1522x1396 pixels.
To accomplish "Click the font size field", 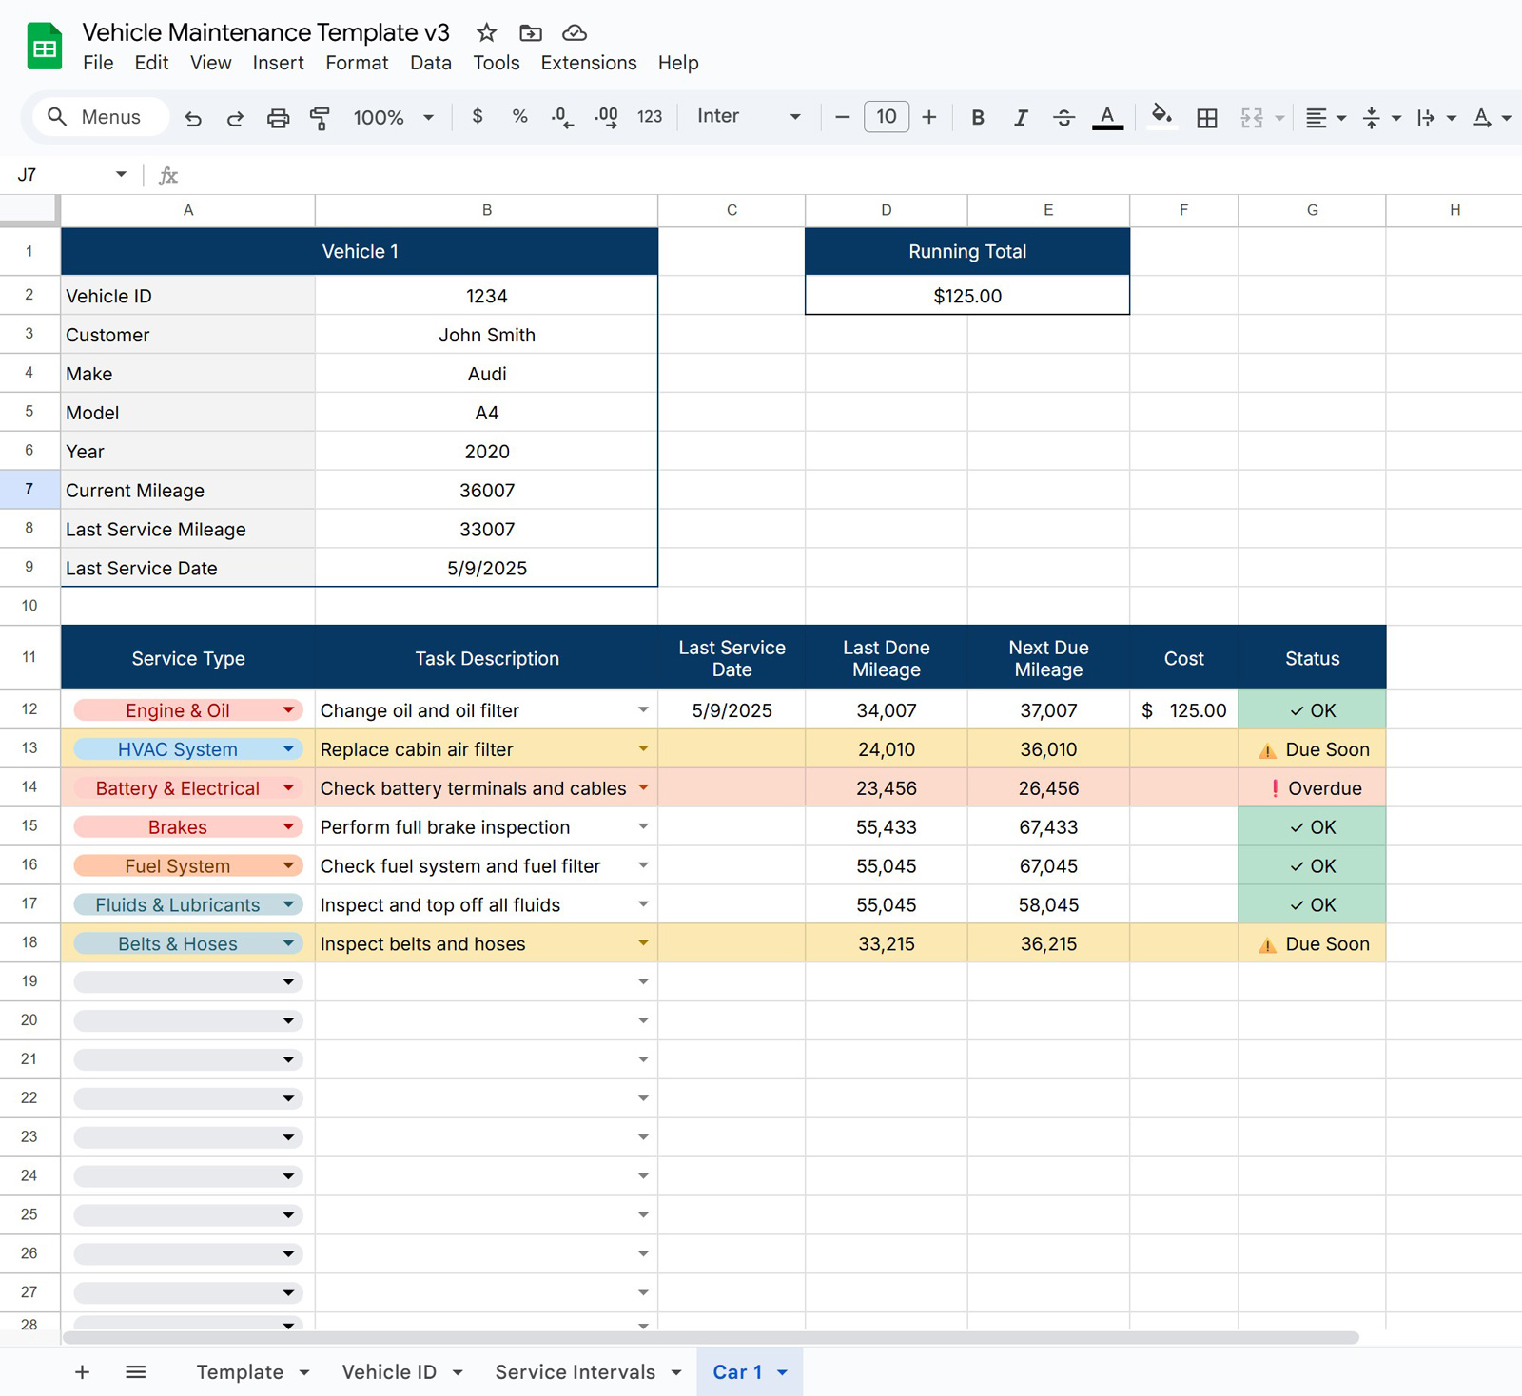I will point(886,117).
